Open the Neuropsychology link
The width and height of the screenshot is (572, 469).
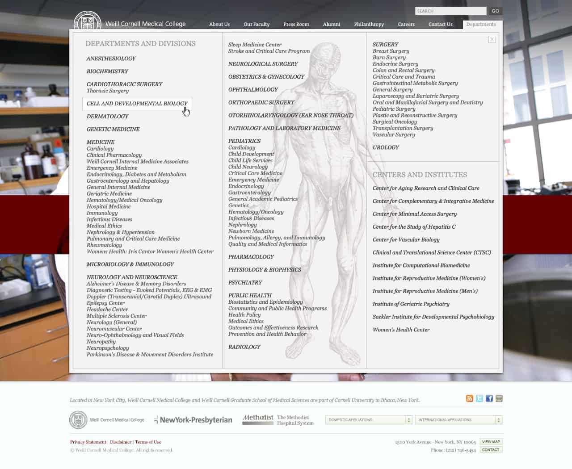point(108,348)
